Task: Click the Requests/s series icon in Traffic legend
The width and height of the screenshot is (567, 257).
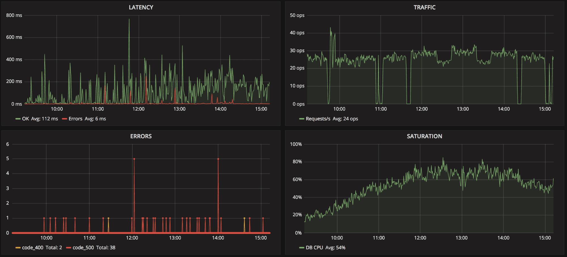Action: 302,119
